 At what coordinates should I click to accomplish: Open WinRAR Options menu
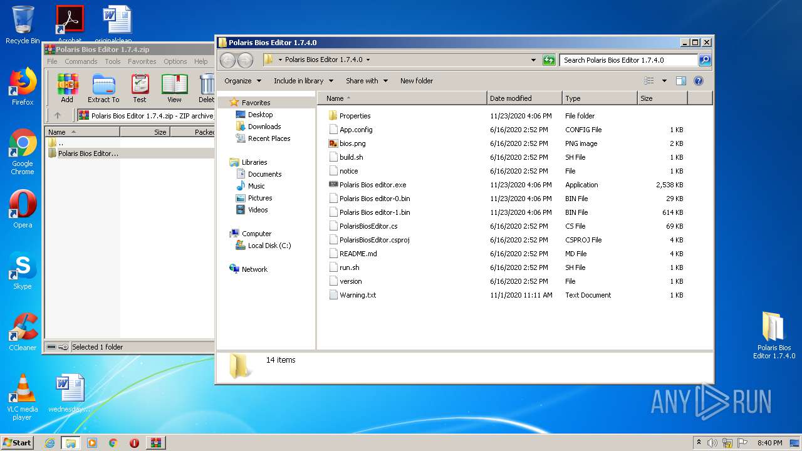click(175, 61)
